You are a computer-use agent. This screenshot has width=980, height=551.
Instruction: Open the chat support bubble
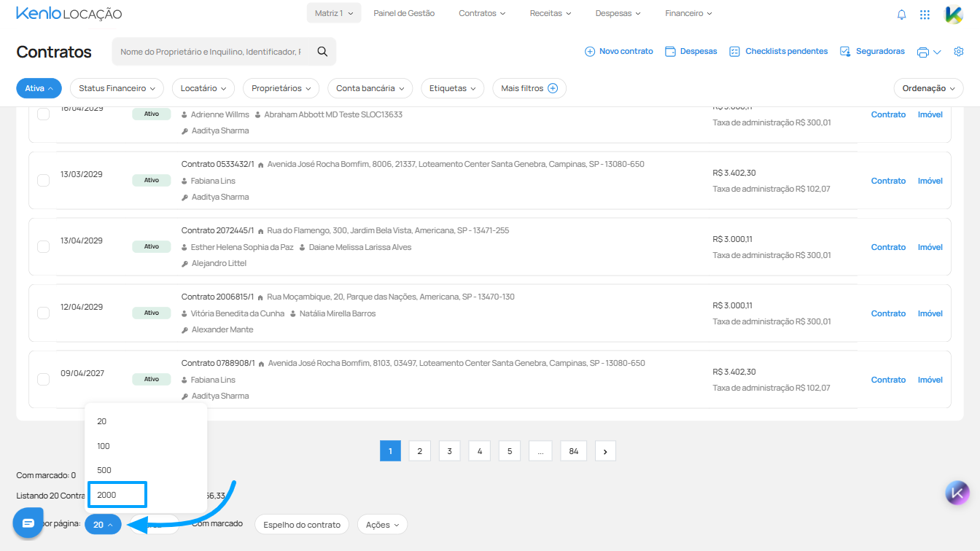coord(28,523)
